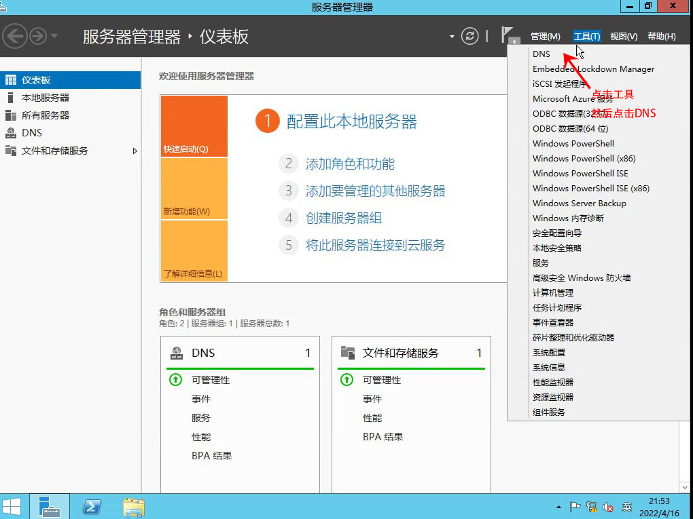Screen dimensions: 693x519
Task: Expand 文件和存储服务 sidebar arrow
Action: pos(135,151)
